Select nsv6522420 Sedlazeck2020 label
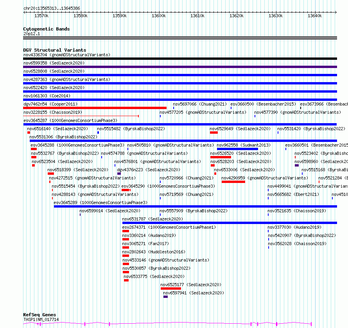Image resolution: width=348 pixels, height=328 pixels. pyautogui.click(x=54, y=88)
